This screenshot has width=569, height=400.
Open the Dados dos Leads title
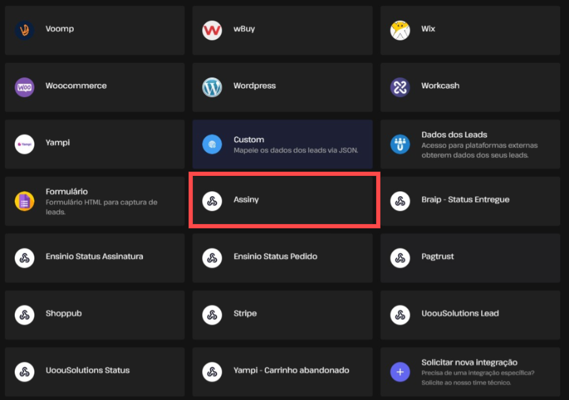(454, 134)
